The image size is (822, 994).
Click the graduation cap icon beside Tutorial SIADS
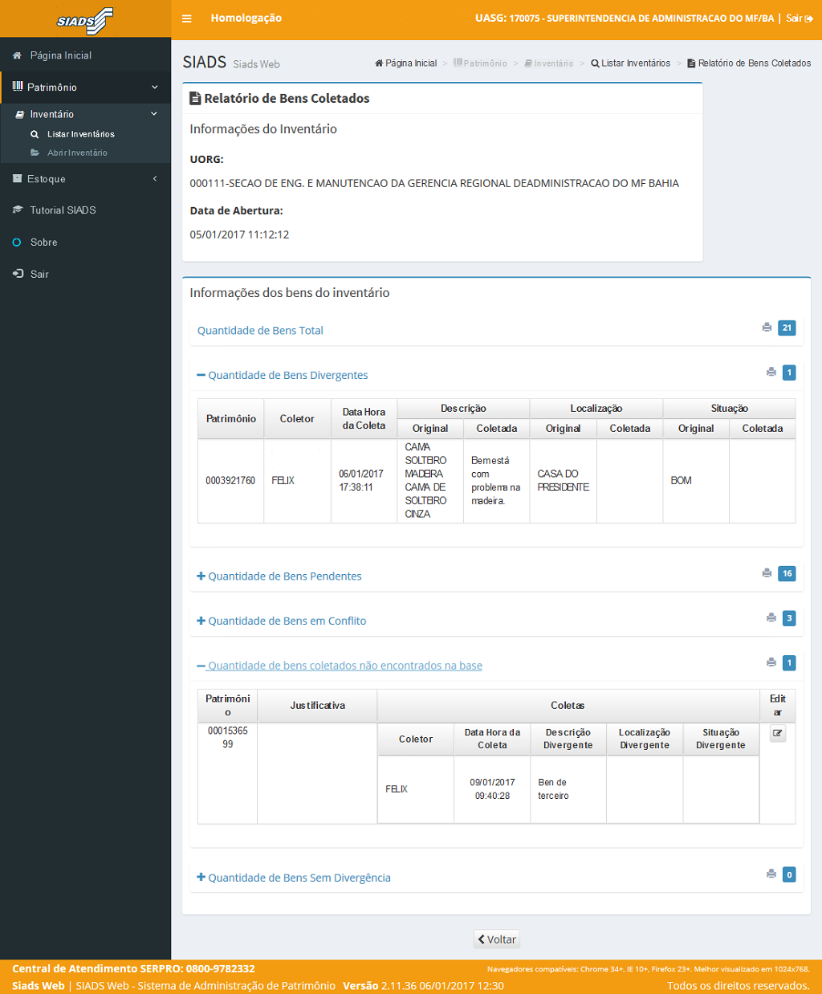tap(18, 210)
